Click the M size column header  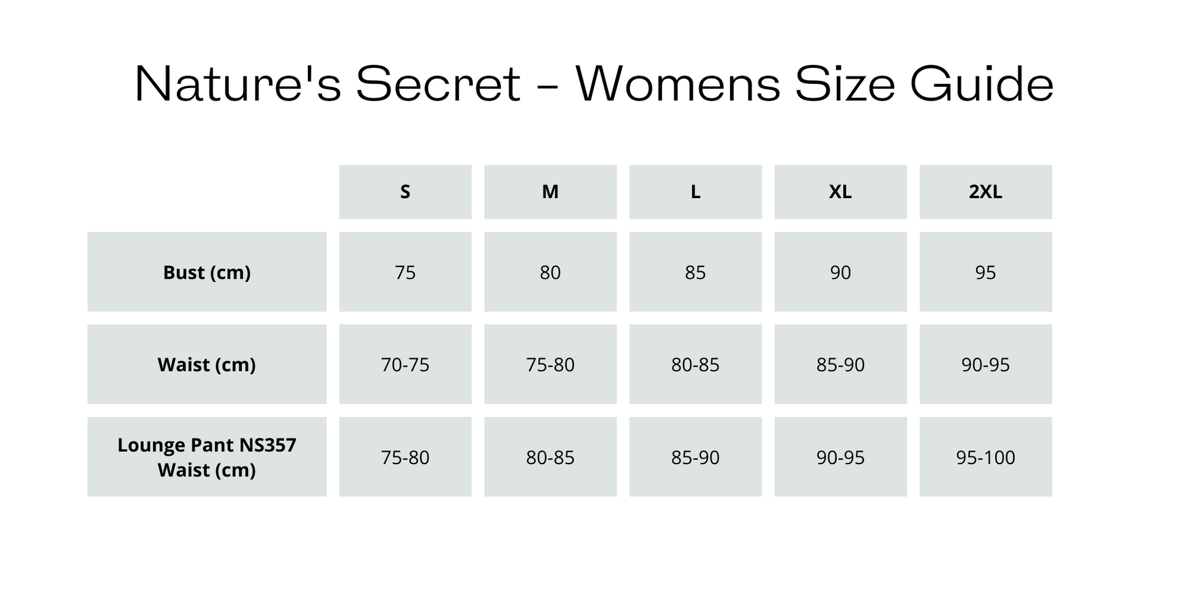(x=550, y=192)
